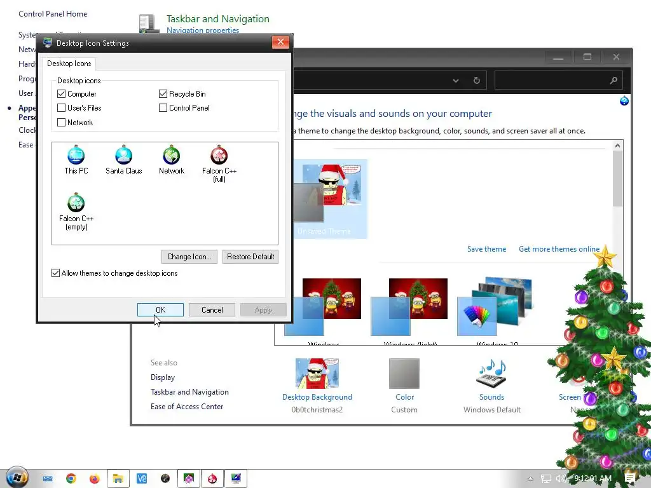Click the taskbar clock 9:12:01 AM
Image resolution: width=651 pixels, height=488 pixels.
[x=593, y=478]
